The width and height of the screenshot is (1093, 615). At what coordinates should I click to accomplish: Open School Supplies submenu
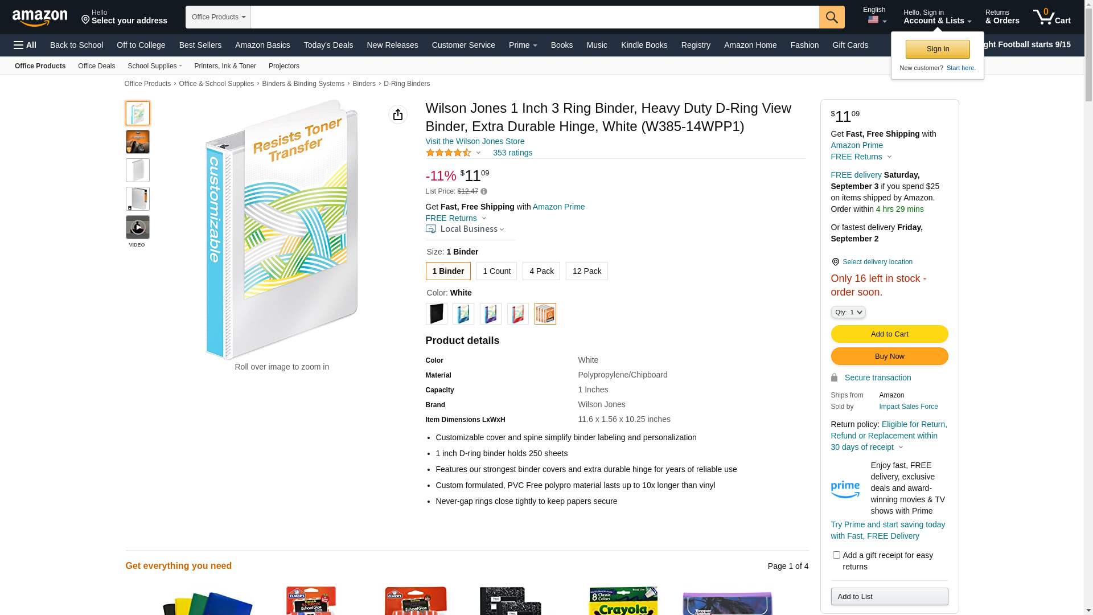(155, 66)
